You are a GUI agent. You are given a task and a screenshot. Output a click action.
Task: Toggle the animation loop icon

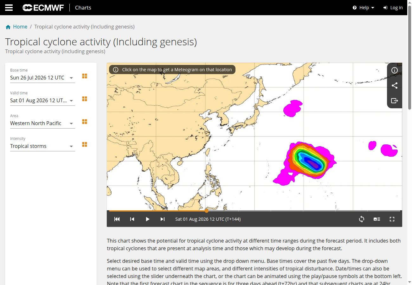coord(362,219)
